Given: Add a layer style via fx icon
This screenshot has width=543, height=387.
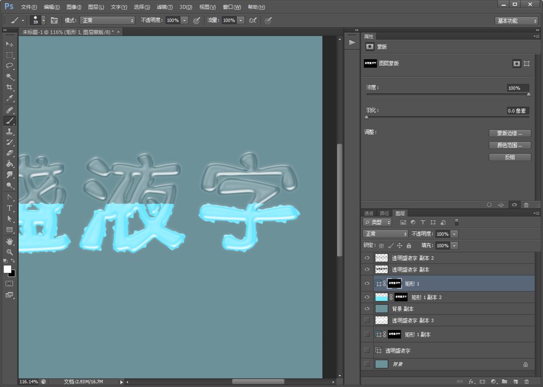Looking at the screenshot, I should click(x=471, y=382).
